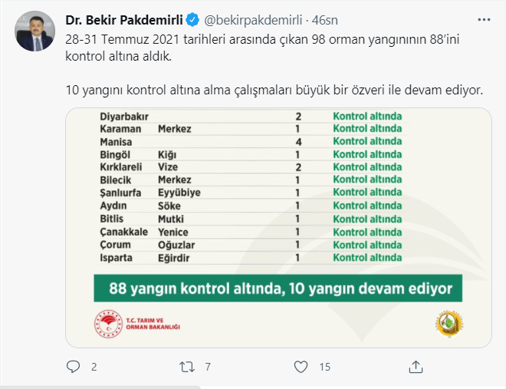Retweet this post using the retweet icon

(188, 367)
